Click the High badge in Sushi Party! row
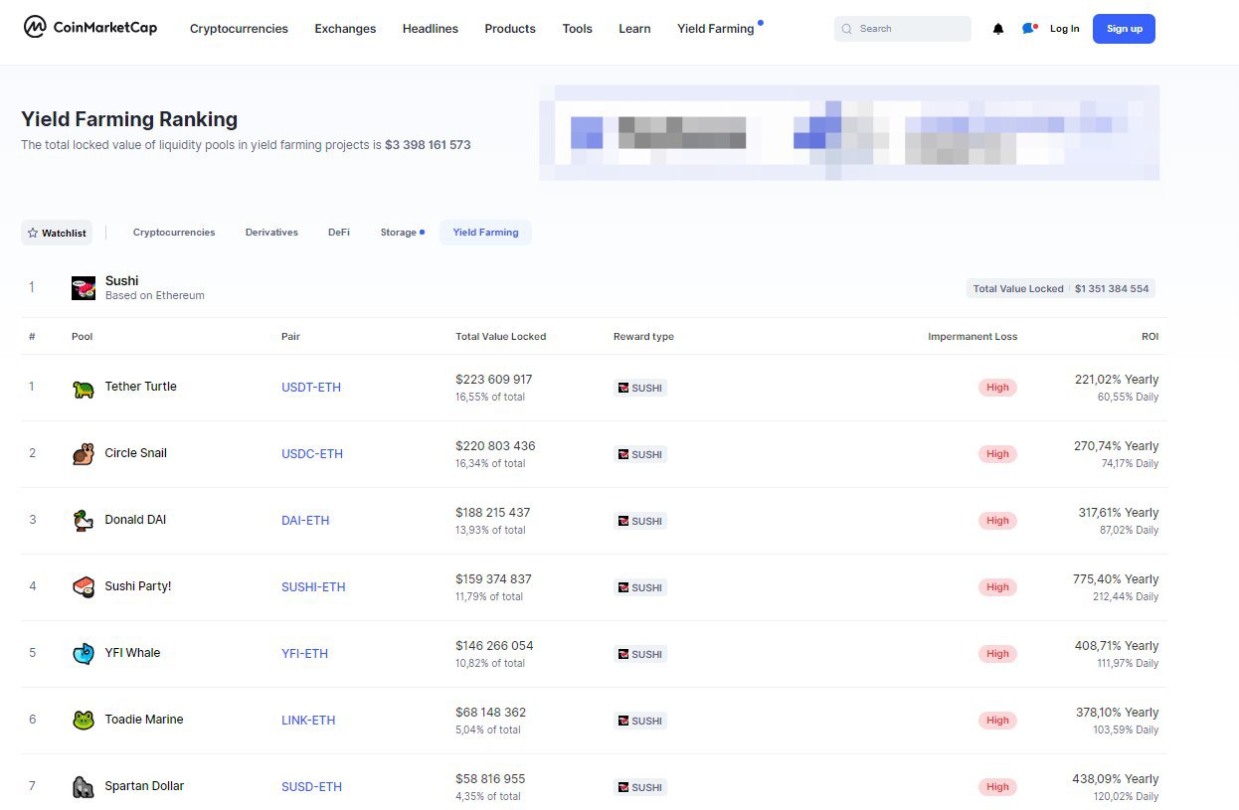 (x=997, y=587)
